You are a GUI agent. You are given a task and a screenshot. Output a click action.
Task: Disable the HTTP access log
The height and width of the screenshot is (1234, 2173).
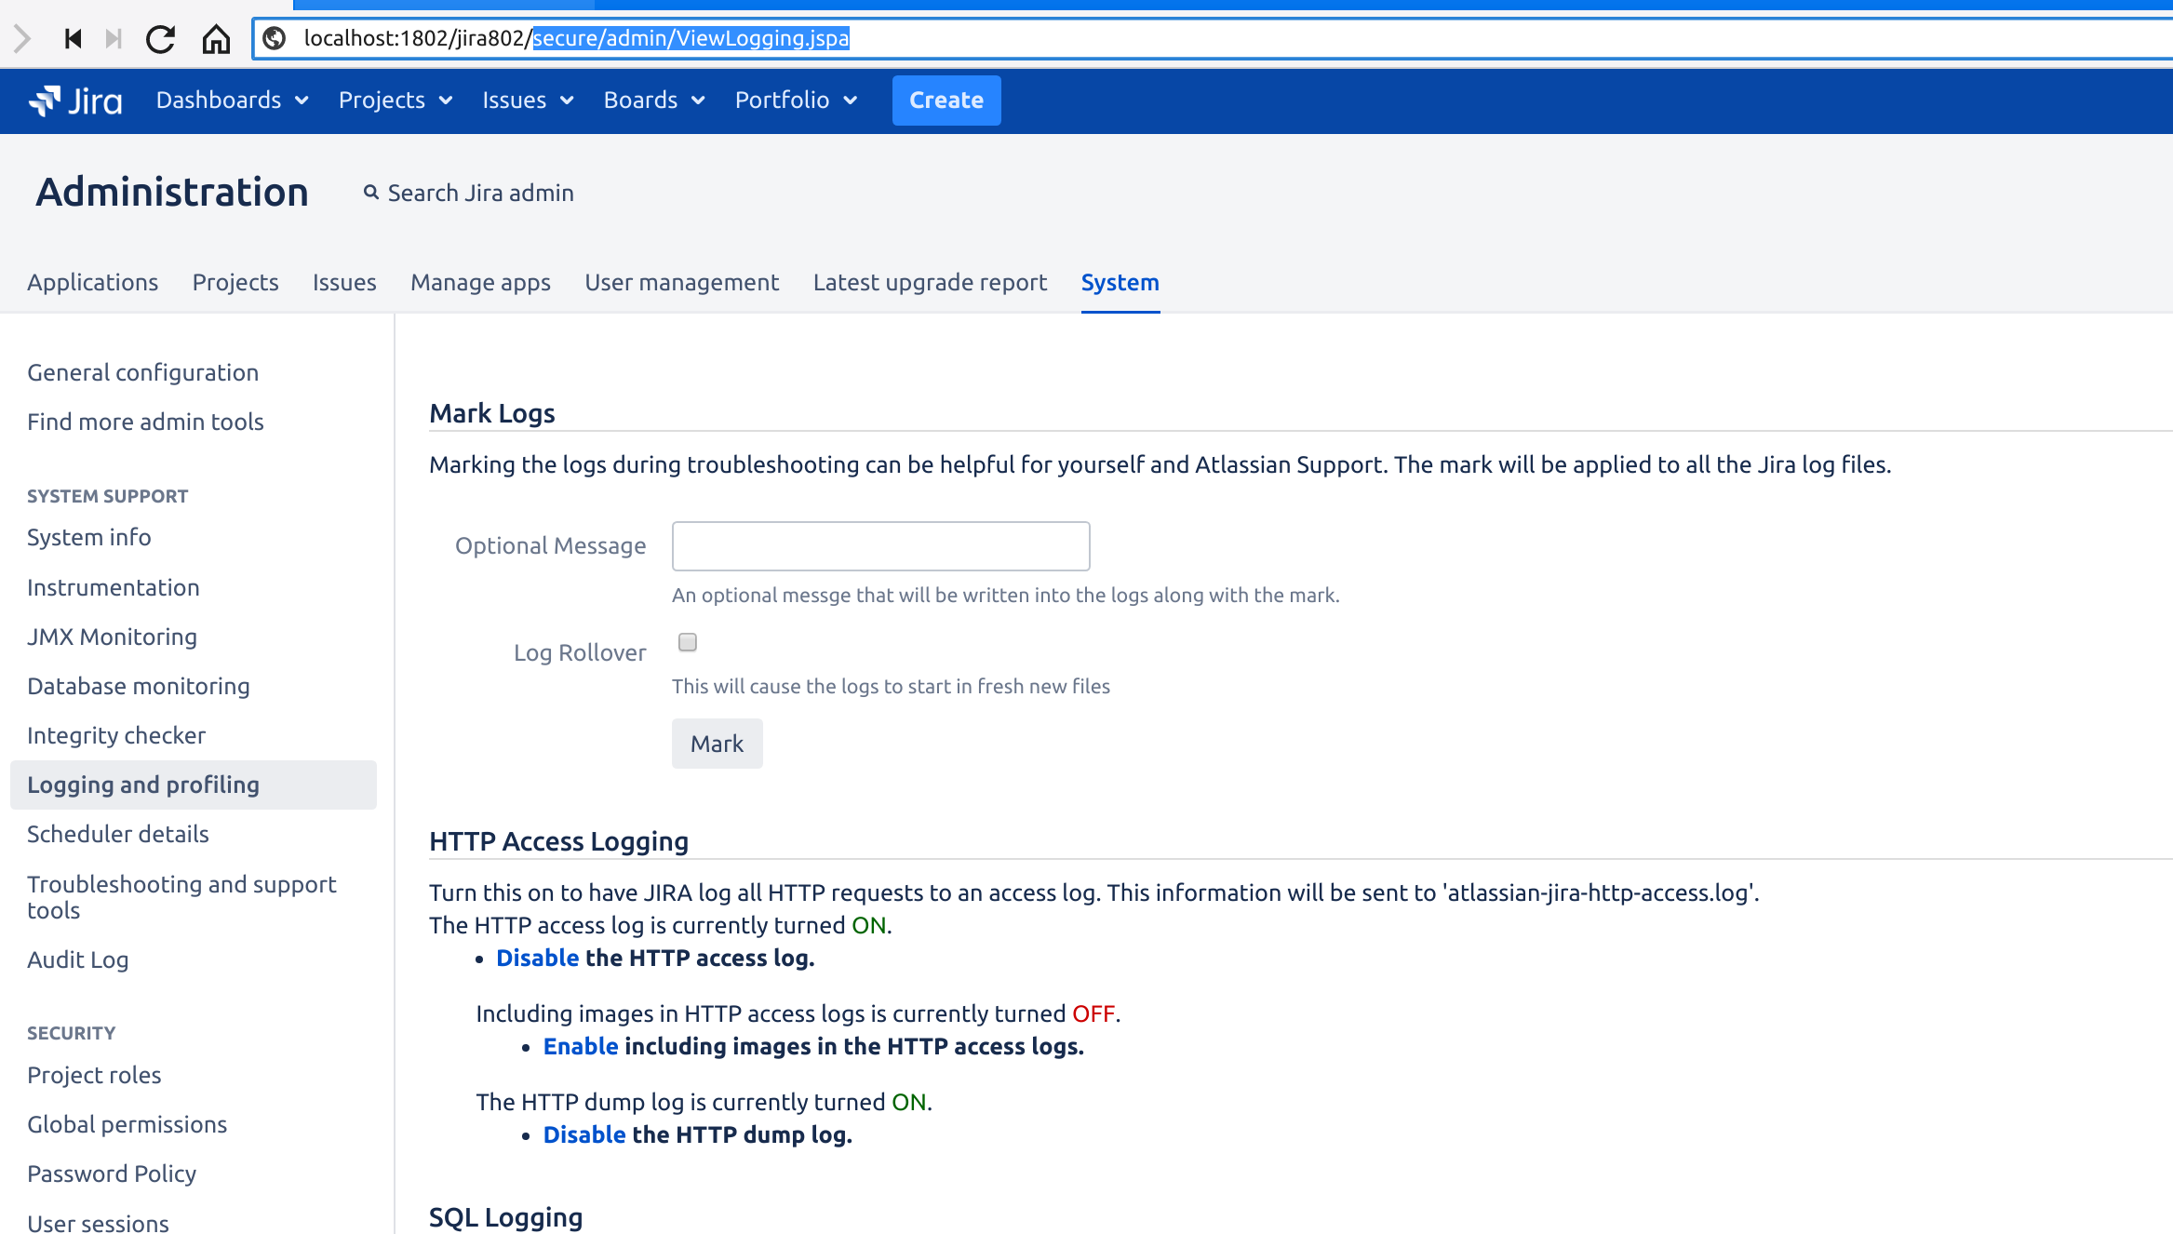tap(537, 958)
